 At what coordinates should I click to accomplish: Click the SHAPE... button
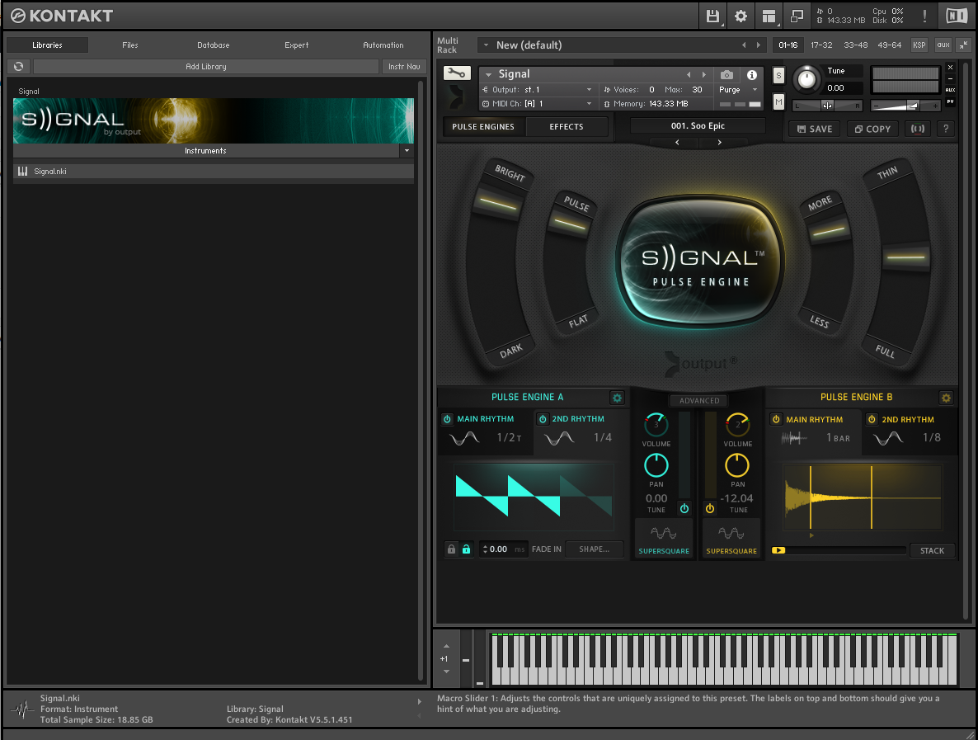[594, 549]
